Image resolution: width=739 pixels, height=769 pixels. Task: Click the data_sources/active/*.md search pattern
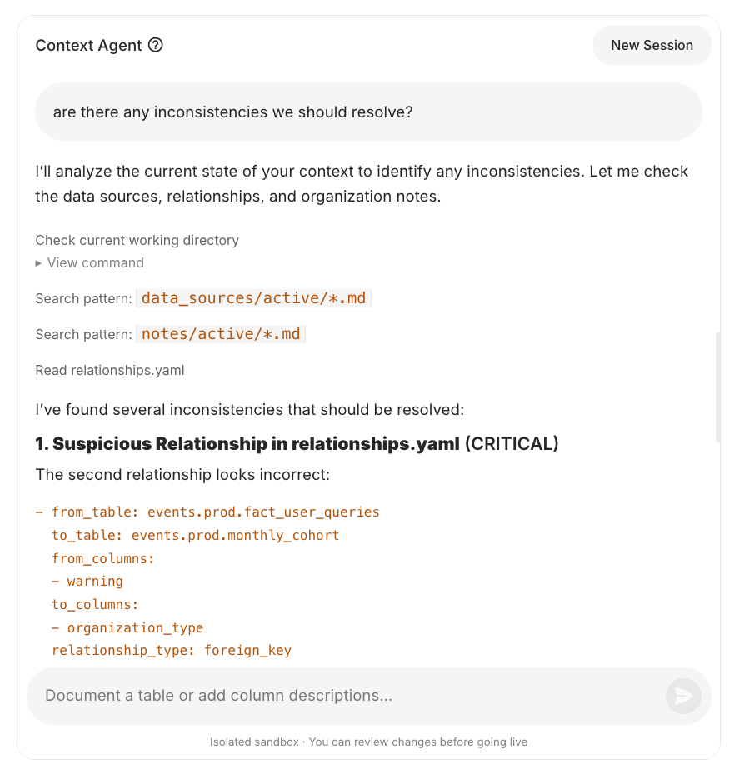click(x=253, y=297)
